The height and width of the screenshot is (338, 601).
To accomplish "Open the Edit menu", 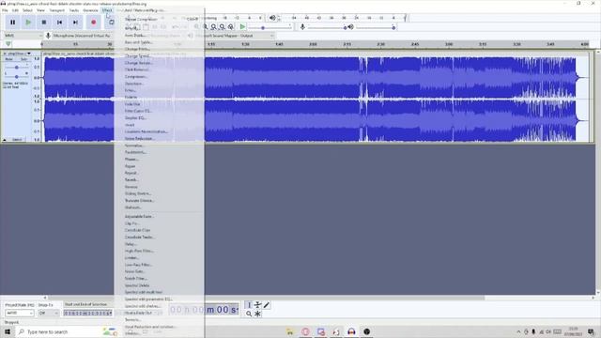I will pos(15,10).
